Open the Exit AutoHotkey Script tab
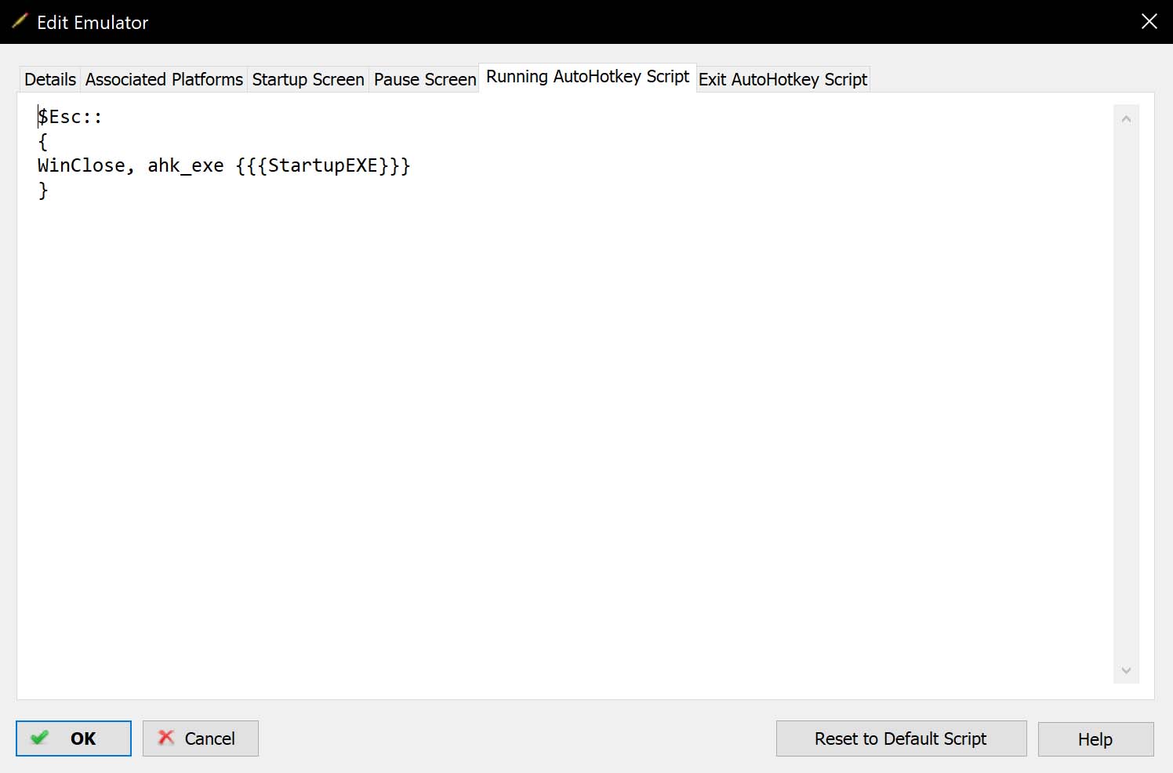Screen dimensions: 1173x773 pyautogui.click(x=783, y=79)
